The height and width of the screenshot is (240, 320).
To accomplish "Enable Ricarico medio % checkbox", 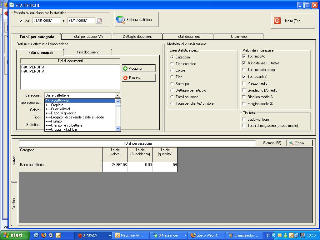I will point(244,97).
